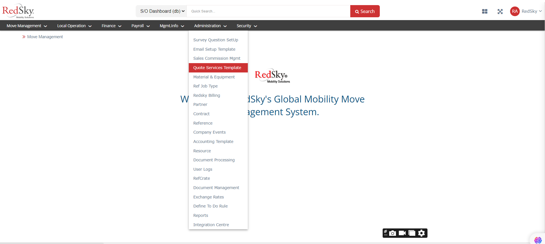Screen dimensions: 545x244
Task: Open Document Processing
Action: tap(218, 160)
